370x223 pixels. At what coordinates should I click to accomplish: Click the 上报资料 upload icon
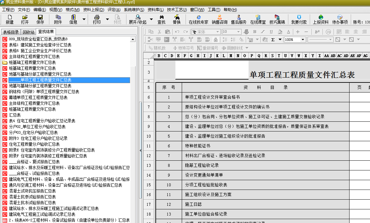coord(321,19)
